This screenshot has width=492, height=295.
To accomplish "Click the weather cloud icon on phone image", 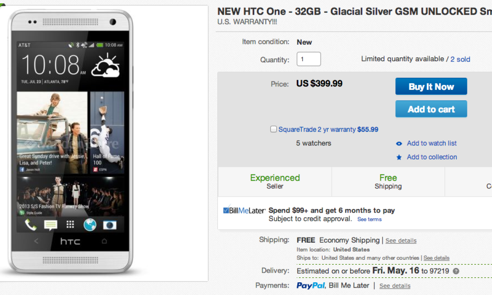I will point(105,66).
